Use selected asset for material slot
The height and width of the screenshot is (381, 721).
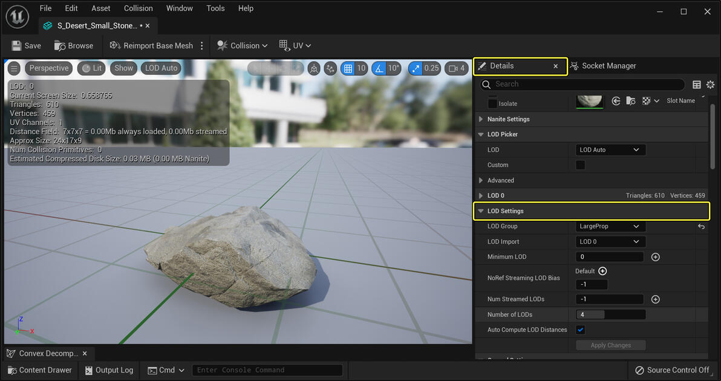click(x=616, y=101)
